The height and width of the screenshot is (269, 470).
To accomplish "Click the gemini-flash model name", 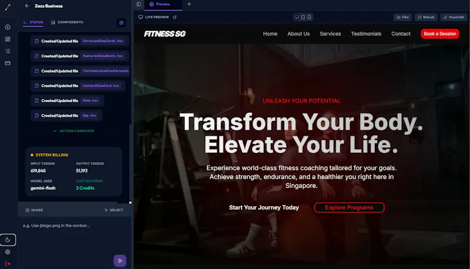I will coord(43,188).
